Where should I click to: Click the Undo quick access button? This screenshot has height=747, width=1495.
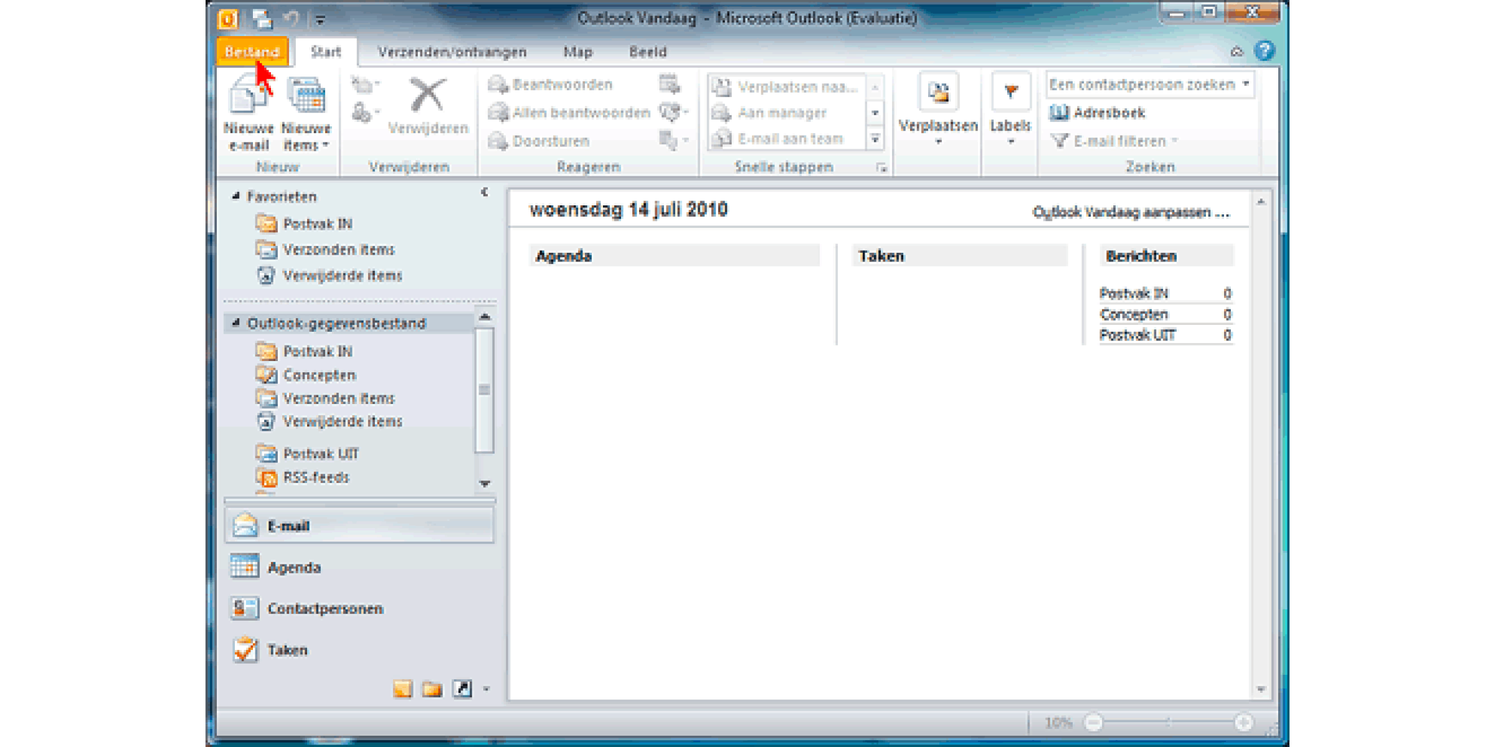click(x=292, y=19)
